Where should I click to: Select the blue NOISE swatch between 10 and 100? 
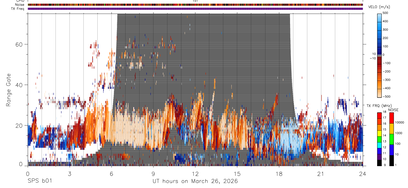point(391,149)
